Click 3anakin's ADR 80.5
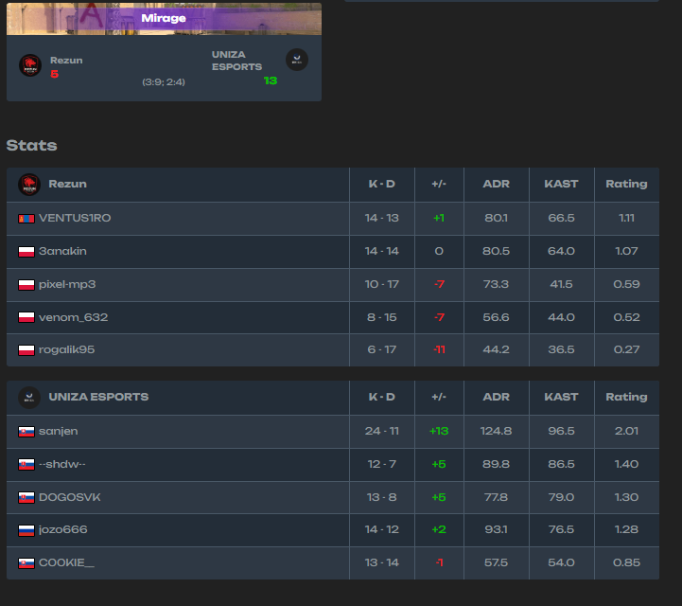The width and height of the screenshot is (682, 606). (x=496, y=251)
